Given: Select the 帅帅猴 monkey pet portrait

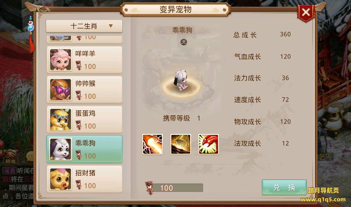Looking at the screenshot, I should click(61, 90).
